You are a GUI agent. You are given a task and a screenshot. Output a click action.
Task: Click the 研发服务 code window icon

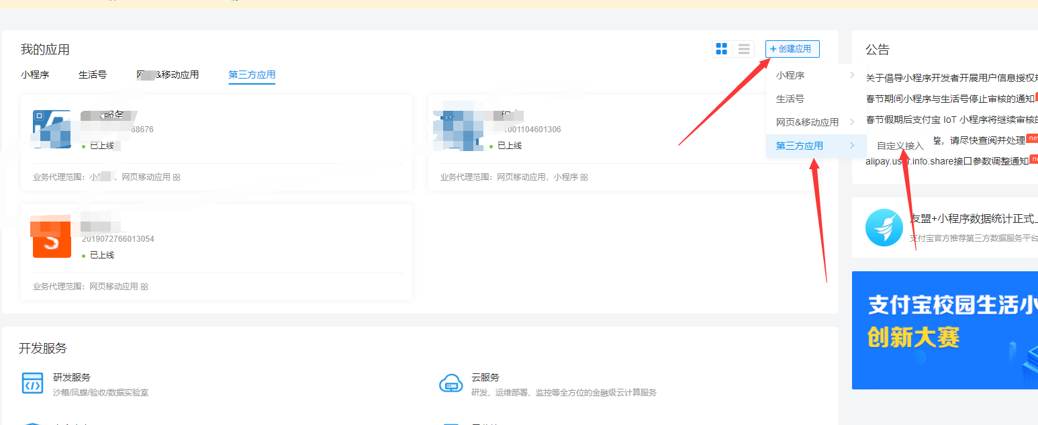[32, 383]
